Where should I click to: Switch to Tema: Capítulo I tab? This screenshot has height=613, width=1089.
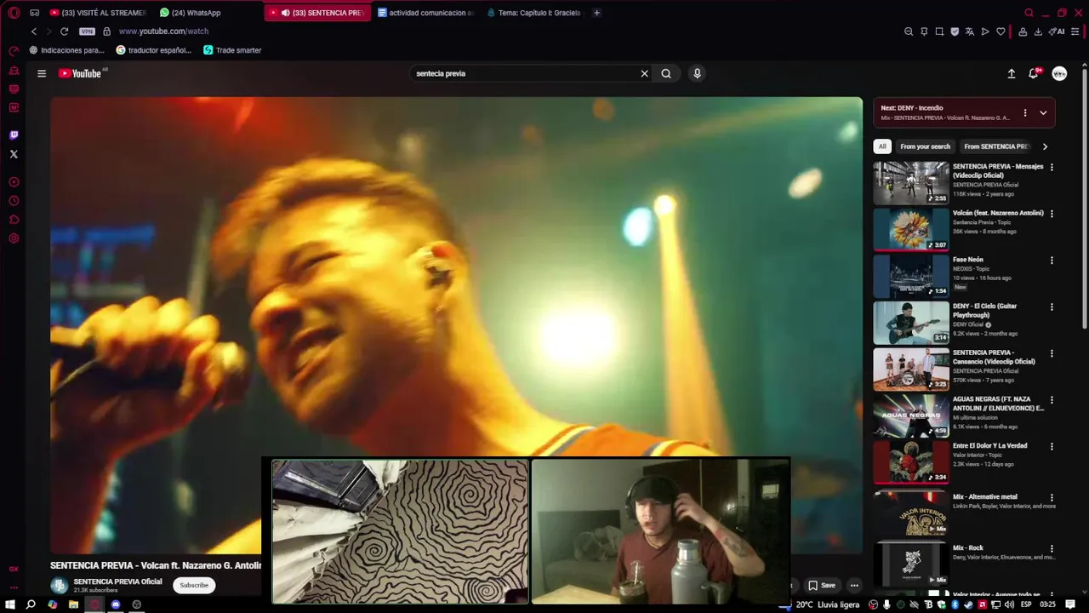point(534,13)
